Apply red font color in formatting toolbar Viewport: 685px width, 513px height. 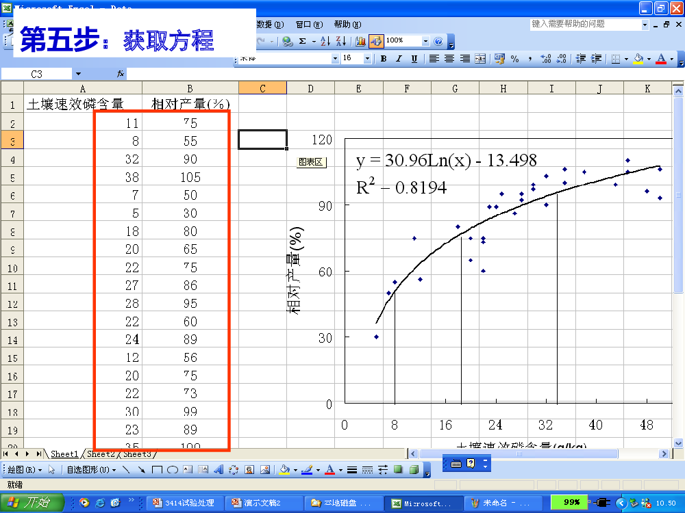[662, 58]
